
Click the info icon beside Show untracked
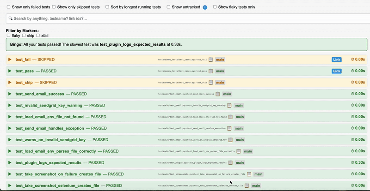tap(205, 7)
